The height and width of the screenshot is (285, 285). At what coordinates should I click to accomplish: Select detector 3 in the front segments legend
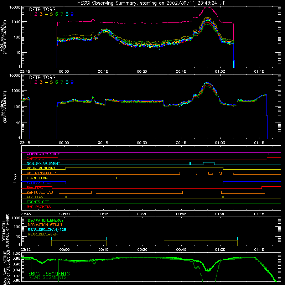tap(41, 14)
